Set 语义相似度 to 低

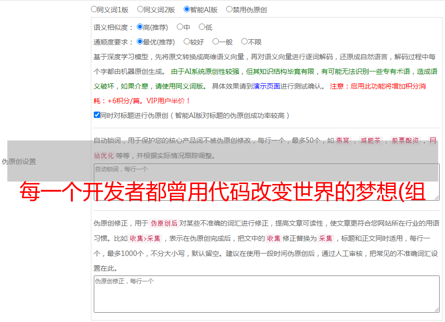(x=202, y=27)
